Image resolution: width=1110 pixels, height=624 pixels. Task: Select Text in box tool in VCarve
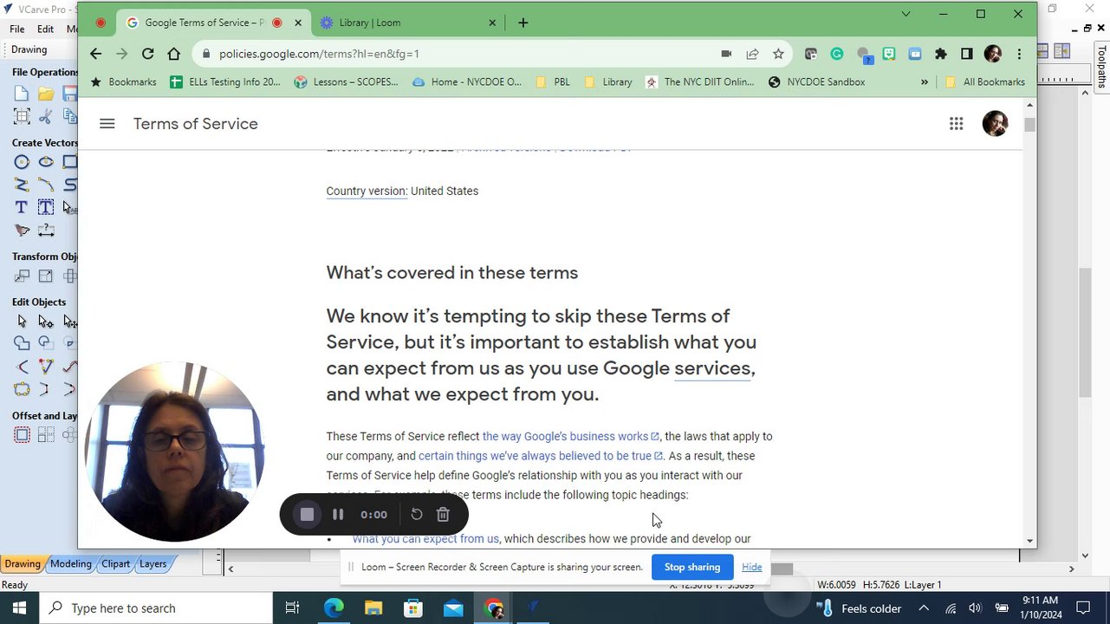coord(46,207)
